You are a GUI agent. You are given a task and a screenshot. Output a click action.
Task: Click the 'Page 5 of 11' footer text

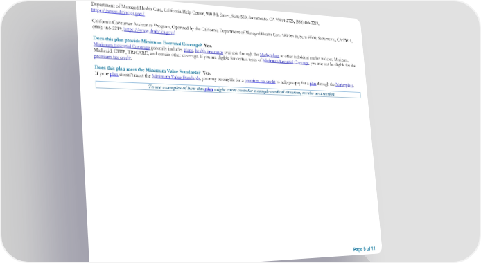point(364,249)
